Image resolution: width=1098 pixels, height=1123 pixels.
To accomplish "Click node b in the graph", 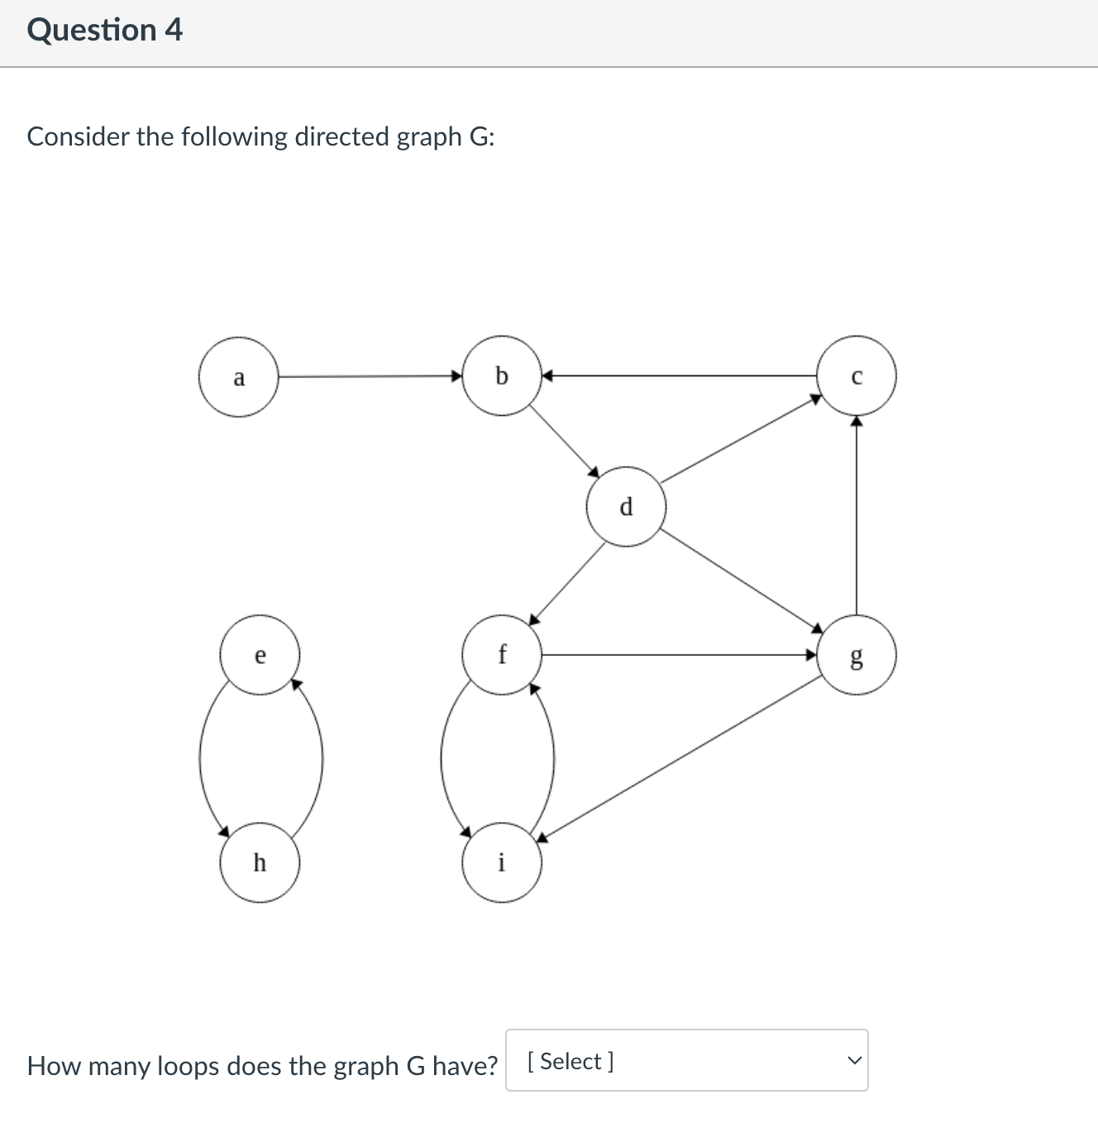I will point(501,376).
